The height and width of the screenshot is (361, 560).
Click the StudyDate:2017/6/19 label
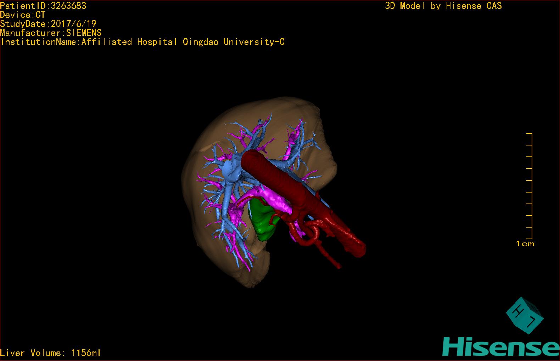[x=48, y=24]
